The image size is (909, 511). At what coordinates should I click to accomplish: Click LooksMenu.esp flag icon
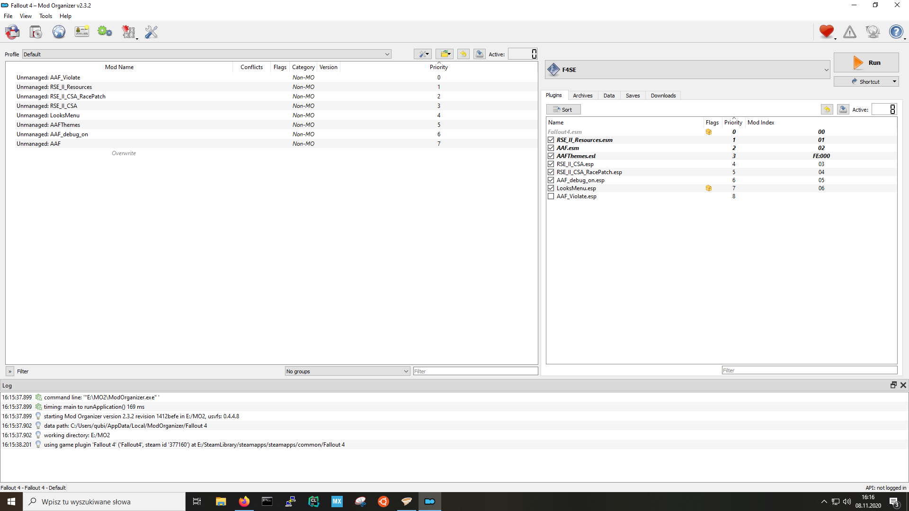pos(709,188)
